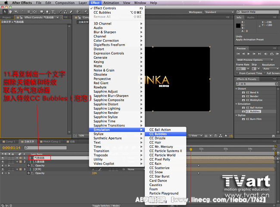The image size is (280, 207).
Task: Open the Blur & Sharpen submenu
Action: [117, 32]
